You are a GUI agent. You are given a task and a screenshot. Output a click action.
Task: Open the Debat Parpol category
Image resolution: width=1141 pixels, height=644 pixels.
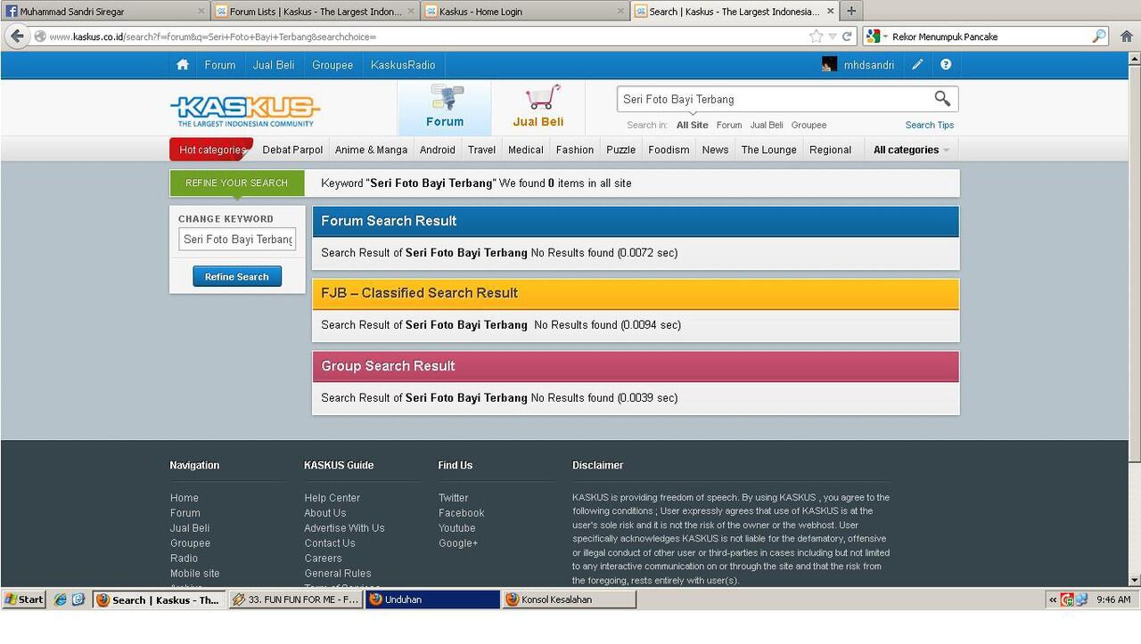[x=292, y=150]
